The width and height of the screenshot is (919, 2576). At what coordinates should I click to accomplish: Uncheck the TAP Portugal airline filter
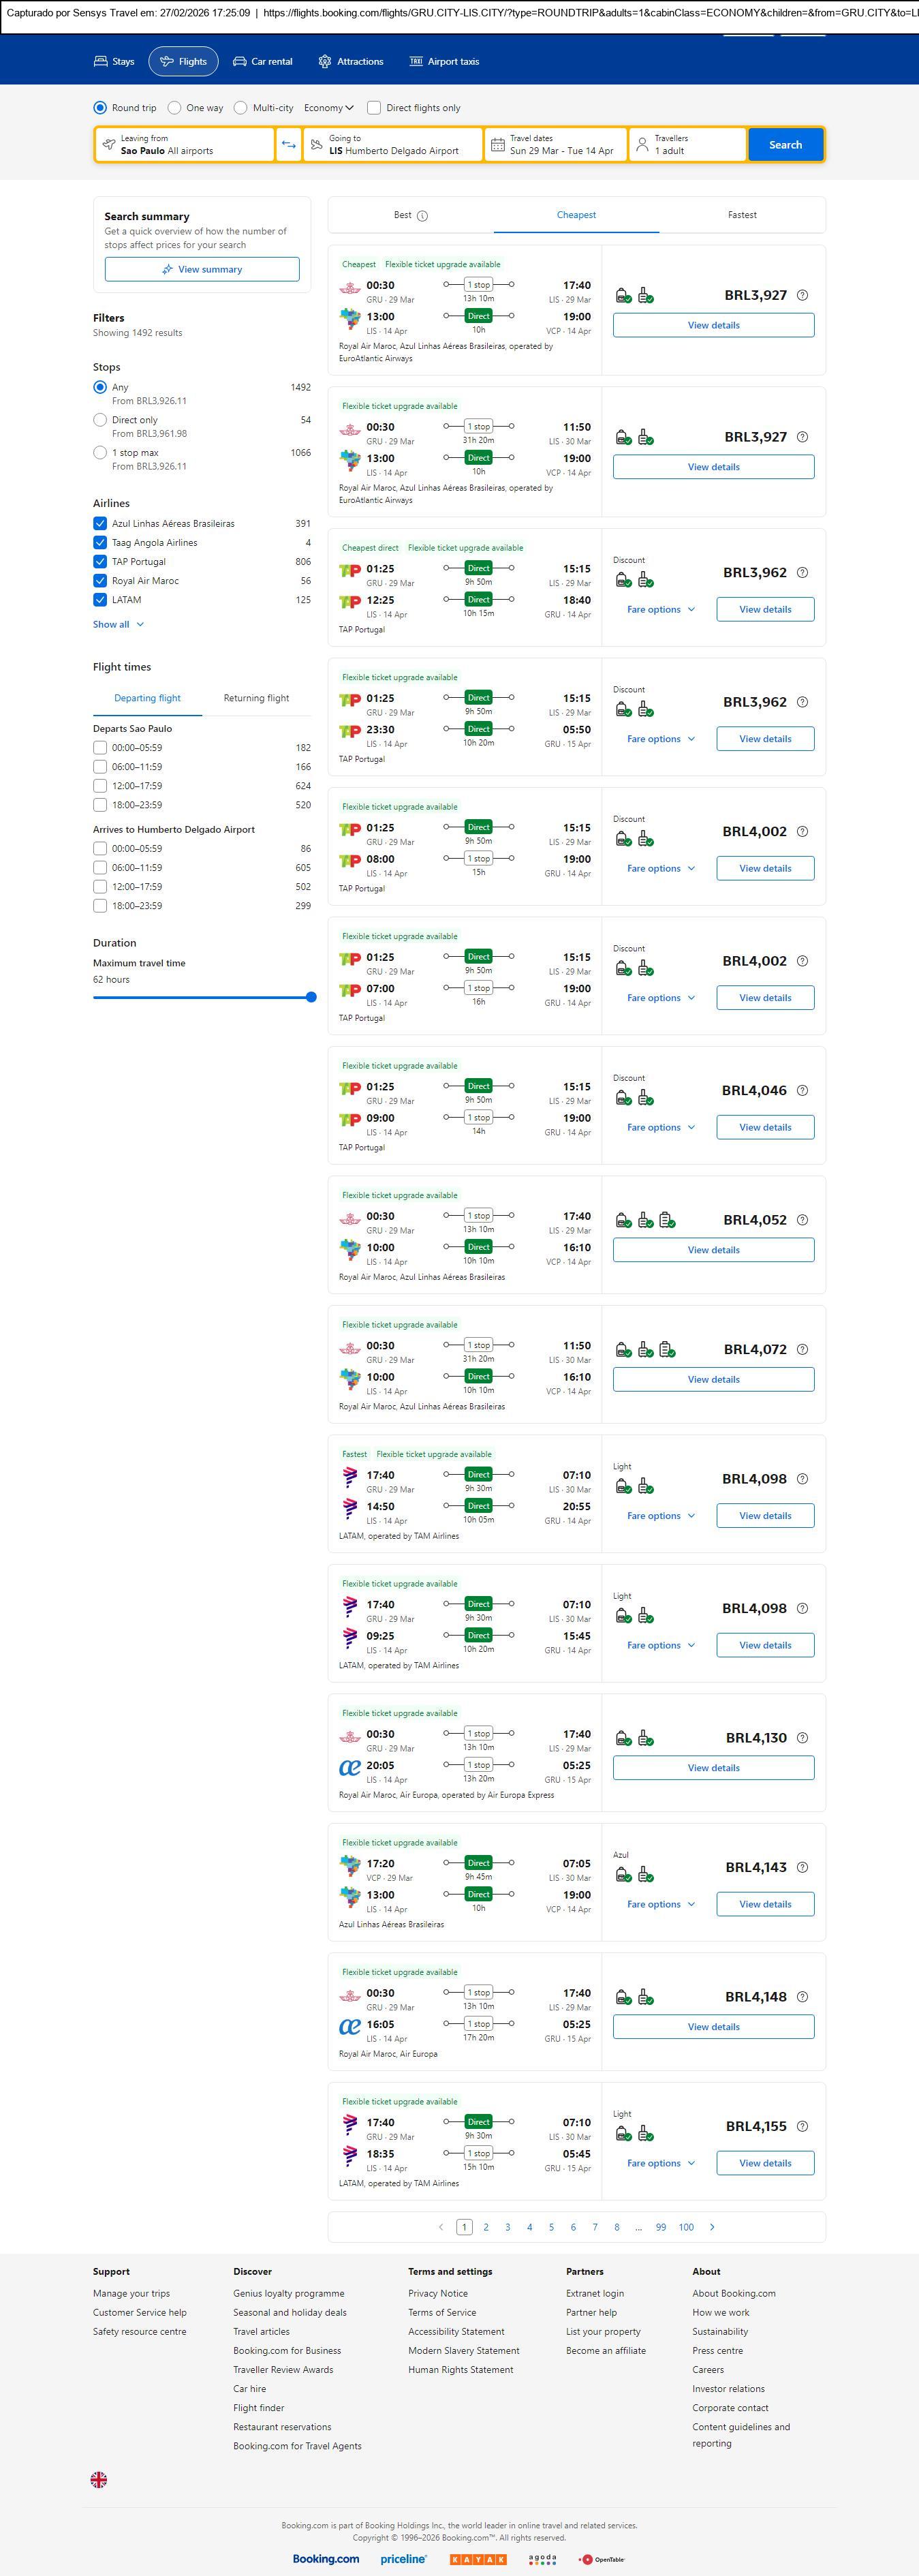point(100,562)
